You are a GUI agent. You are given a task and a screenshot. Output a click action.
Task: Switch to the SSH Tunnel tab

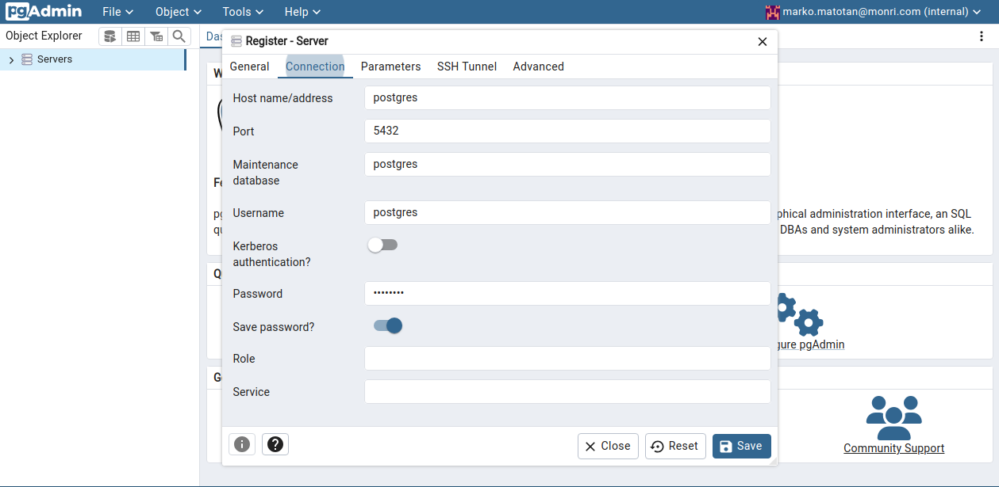467,67
